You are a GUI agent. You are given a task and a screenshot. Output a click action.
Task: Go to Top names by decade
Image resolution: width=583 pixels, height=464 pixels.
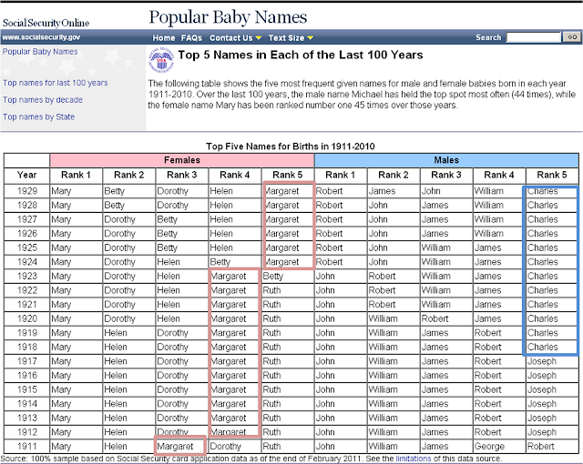(43, 100)
